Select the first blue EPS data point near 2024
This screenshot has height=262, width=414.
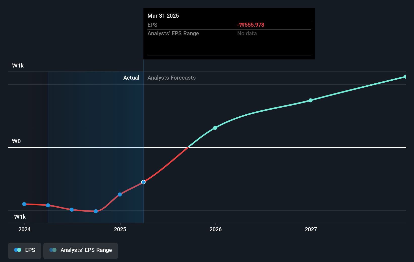(x=24, y=204)
